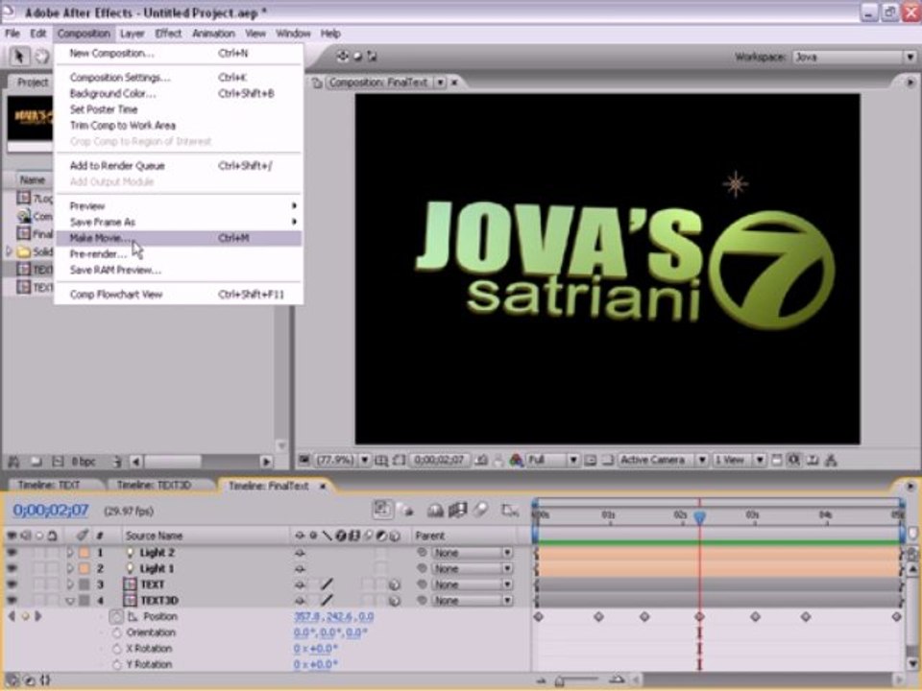
Task: Toggle 3D switch on TEXT3D layer
Action: click(x=394, y=601)
